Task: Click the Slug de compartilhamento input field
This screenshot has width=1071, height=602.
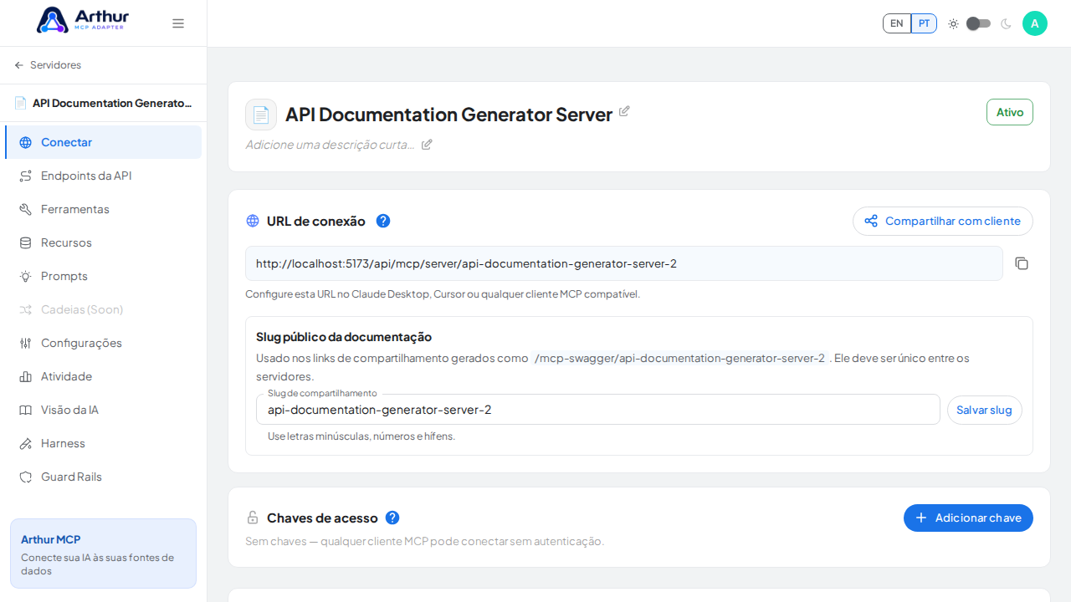Action: click(x=598, y=410)
